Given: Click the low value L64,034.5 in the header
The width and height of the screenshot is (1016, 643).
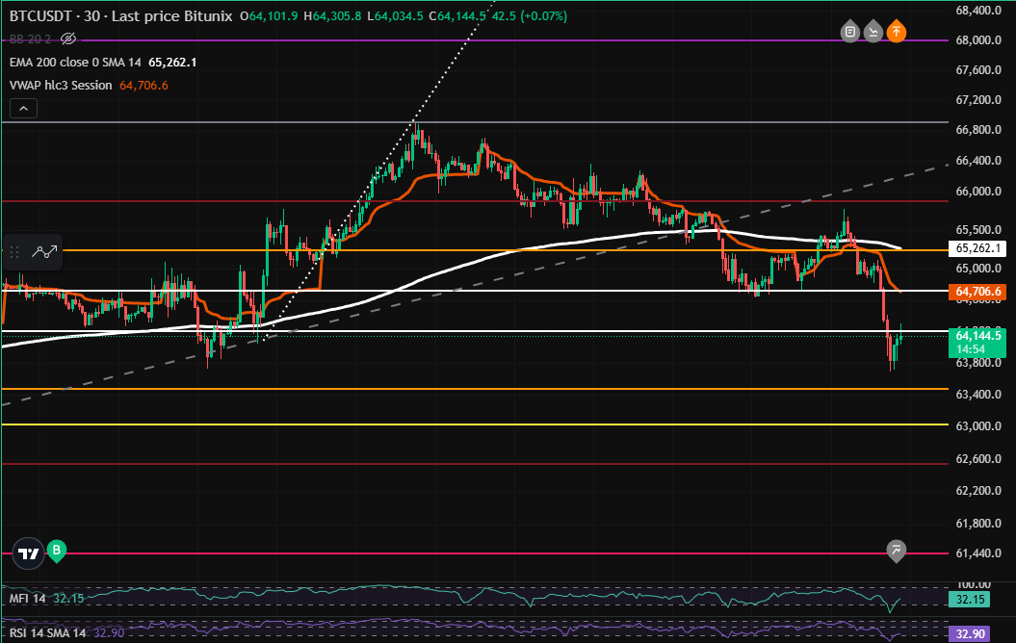Looking at the screenshot, I should [x=395, y=16].
